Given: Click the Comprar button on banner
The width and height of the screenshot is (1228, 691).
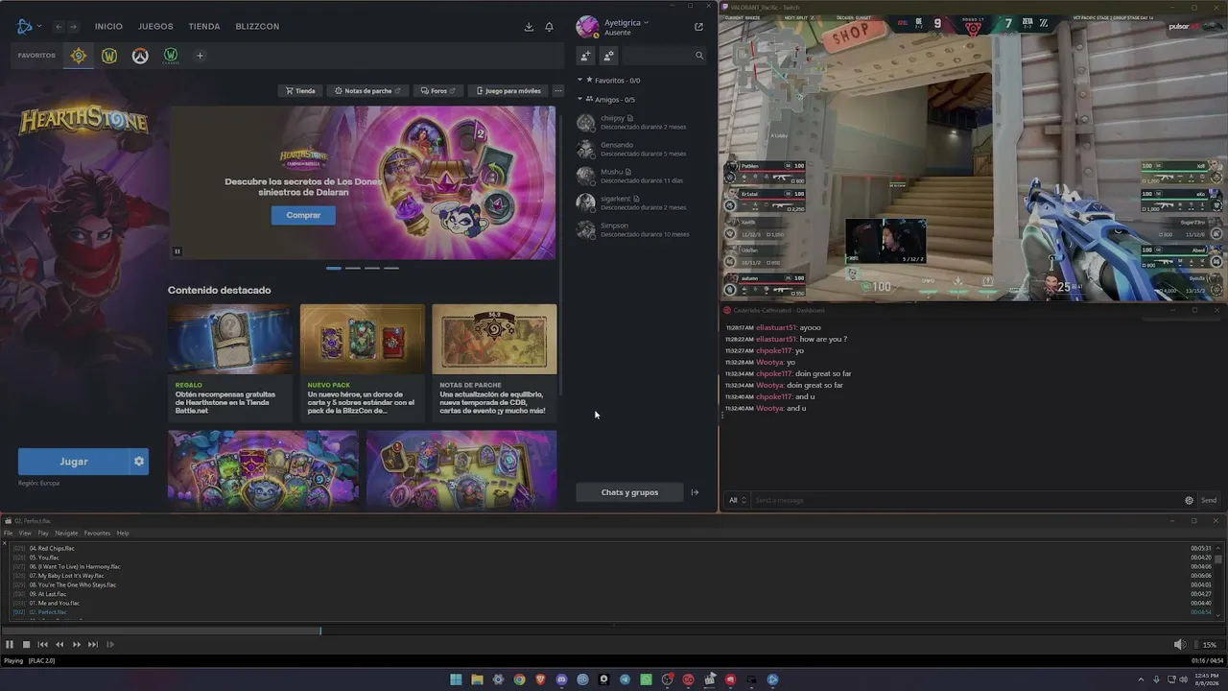Looking at the screenshot, I should [x=303, y=215].
